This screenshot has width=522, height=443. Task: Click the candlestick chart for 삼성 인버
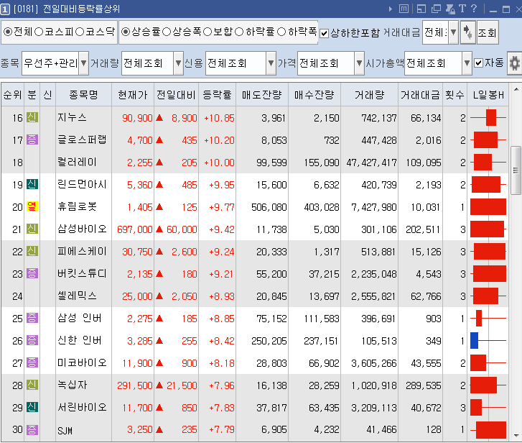click(488, 319)
